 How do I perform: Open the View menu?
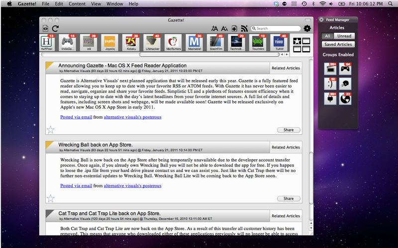96,4
